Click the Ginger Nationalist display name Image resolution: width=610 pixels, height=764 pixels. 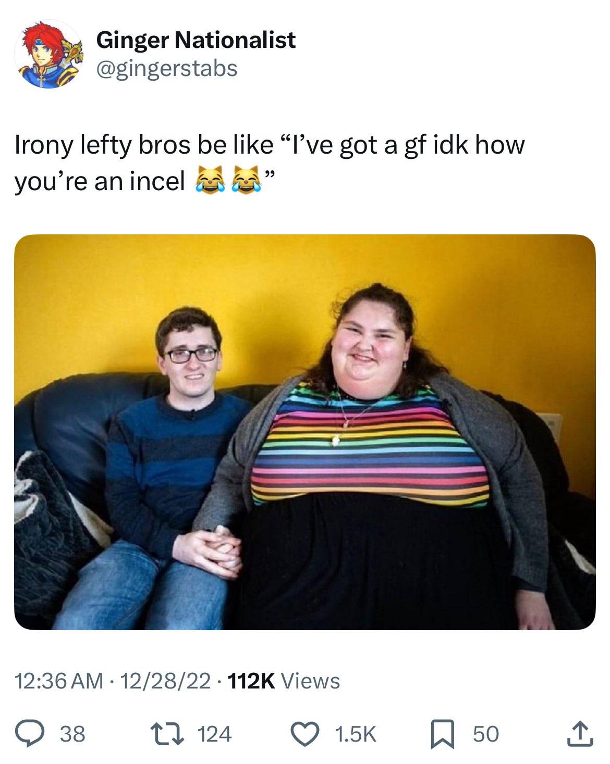click(196, 40)
